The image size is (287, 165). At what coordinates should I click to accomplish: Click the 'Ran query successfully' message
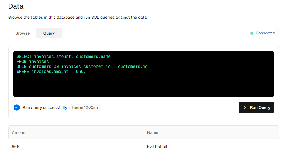click(45, 107)
